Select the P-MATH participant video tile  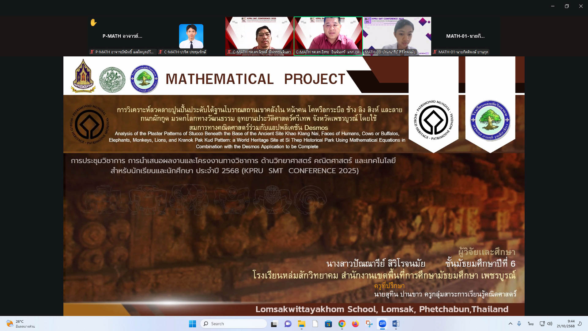pos(123,36)
